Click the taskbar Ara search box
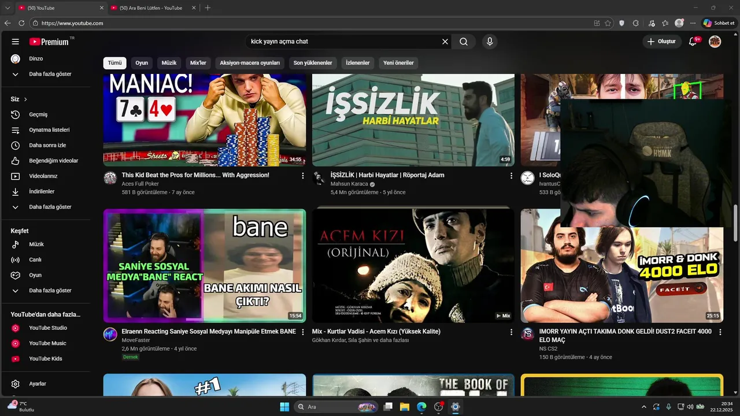The image size is (740, 416). coord(336,407)
